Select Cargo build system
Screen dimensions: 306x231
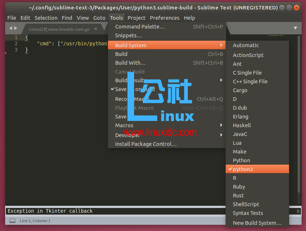pos(257,90)
